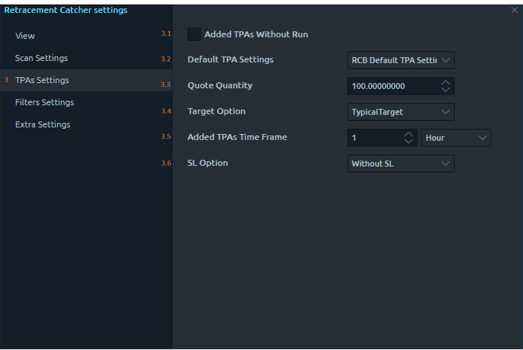Select TPAs Settings in sidebar
Screen dimensions: 523x350
tap(42, 80)
